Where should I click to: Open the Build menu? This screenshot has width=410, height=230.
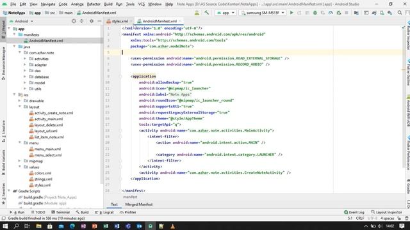[108, 4]
